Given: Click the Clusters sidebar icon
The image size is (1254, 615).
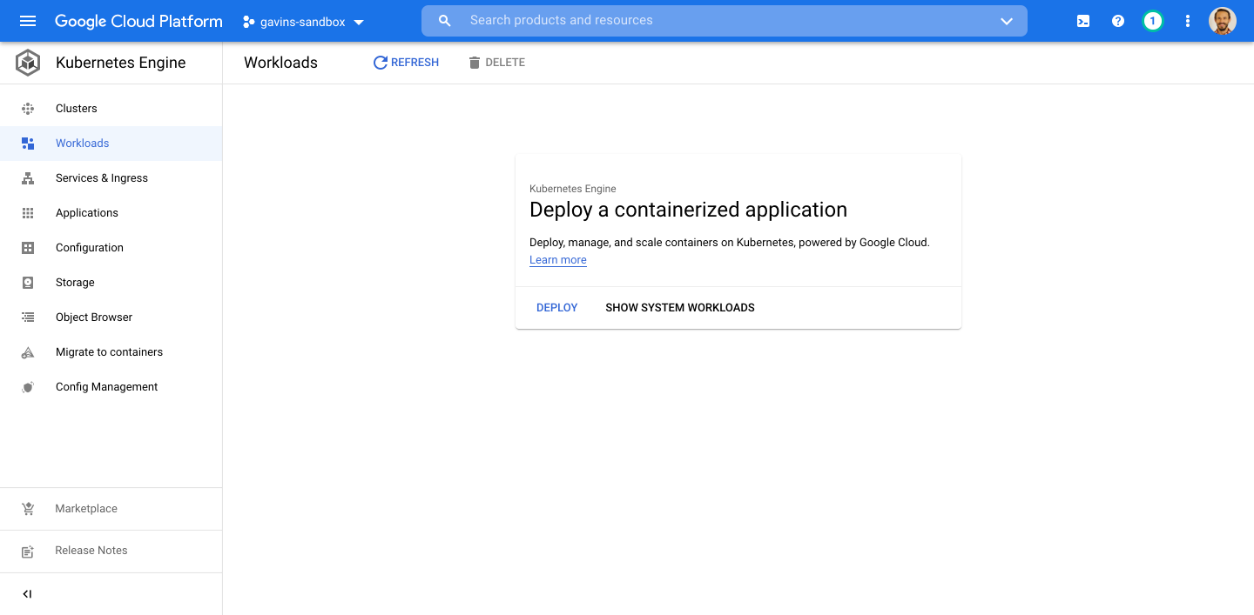Looking at the screenshot, I should pyautogui.click(x=28, y=109).
